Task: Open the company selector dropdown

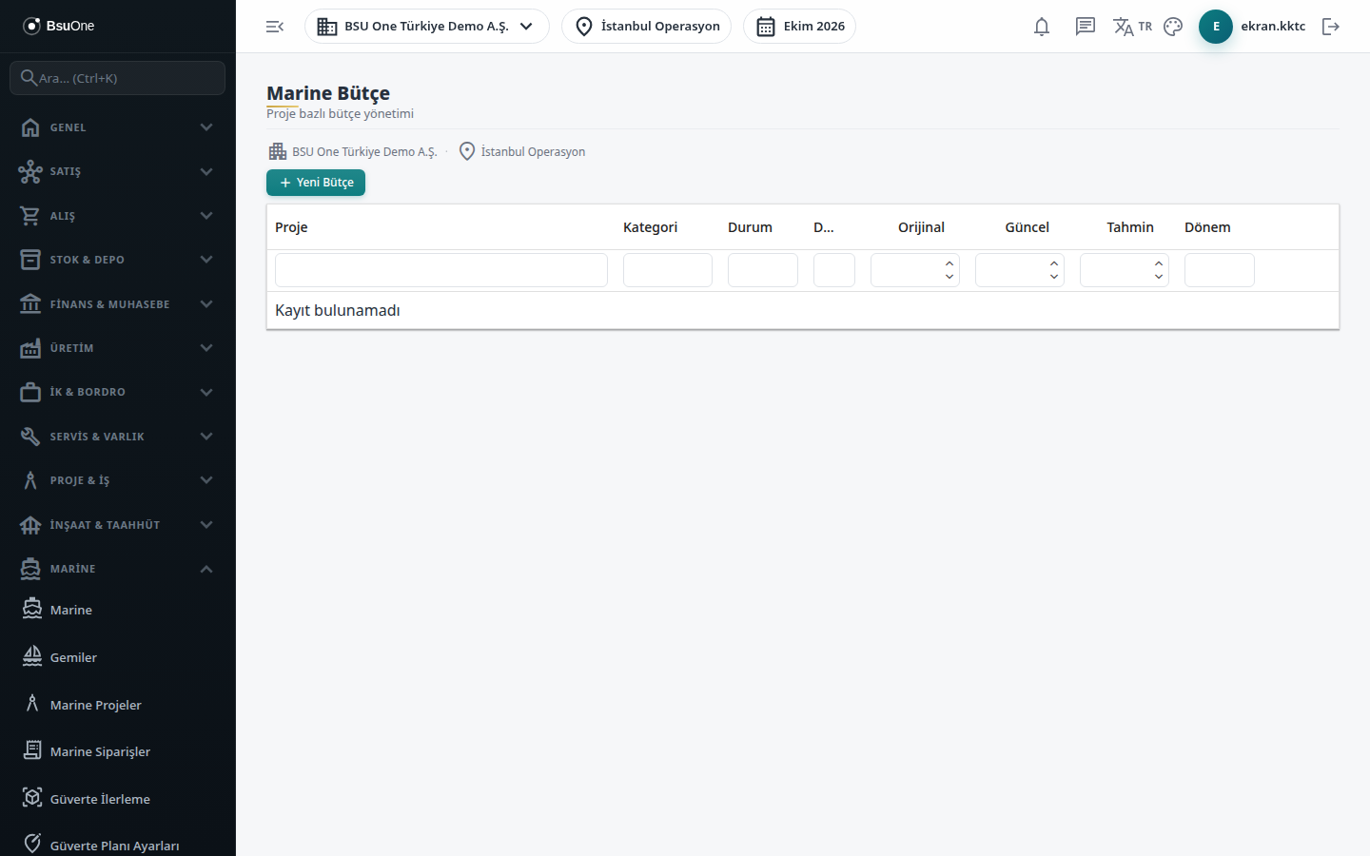Action: point(427,27)
